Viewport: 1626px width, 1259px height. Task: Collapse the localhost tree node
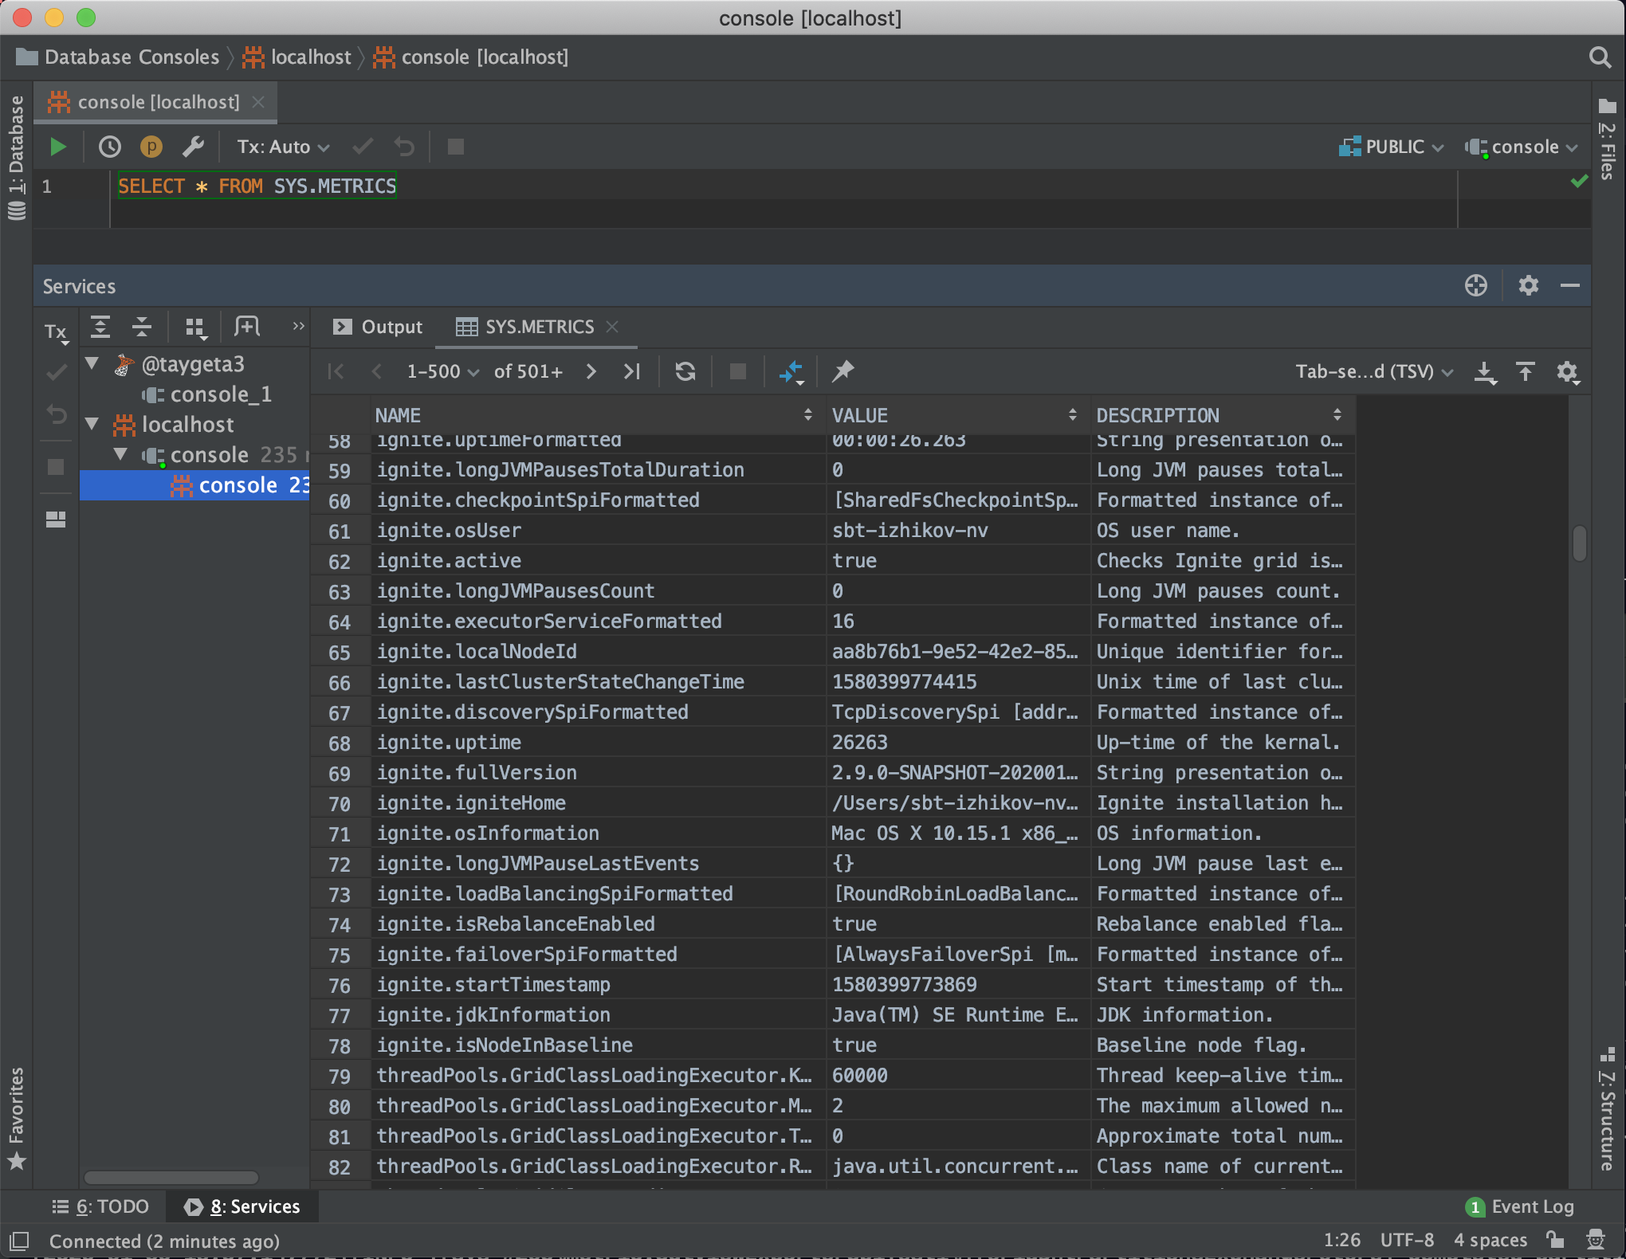[x=92, y=424]
